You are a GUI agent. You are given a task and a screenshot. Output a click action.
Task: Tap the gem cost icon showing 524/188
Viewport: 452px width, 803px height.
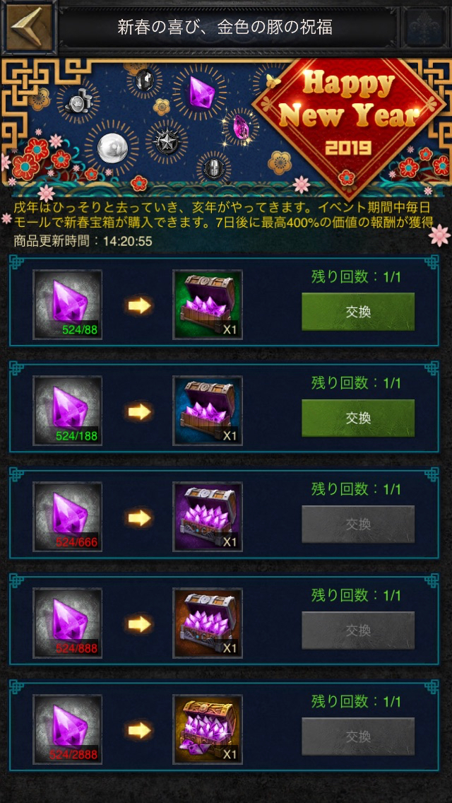point(68,411)
